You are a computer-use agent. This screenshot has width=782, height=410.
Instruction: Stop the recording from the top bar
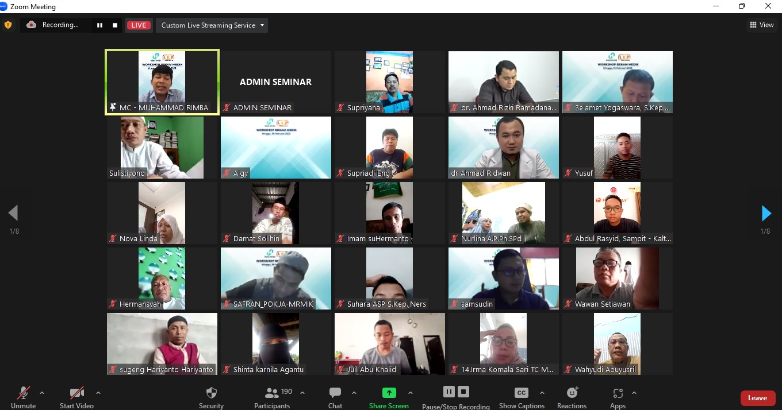(x=115, y=25)
